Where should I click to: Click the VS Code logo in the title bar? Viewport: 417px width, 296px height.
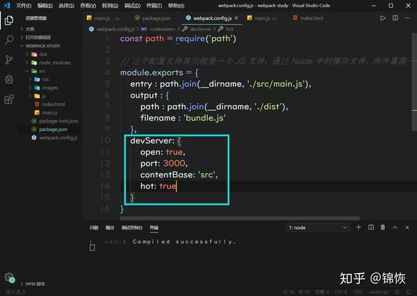7,6
